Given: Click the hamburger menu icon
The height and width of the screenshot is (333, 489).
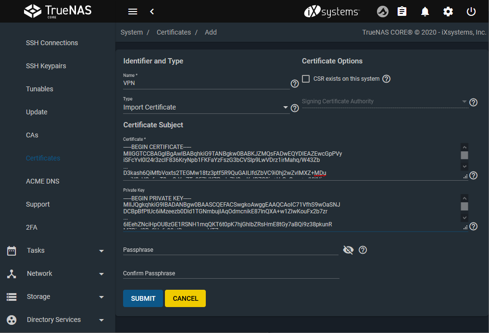Looking at the screenshot, I should point(133,12).
